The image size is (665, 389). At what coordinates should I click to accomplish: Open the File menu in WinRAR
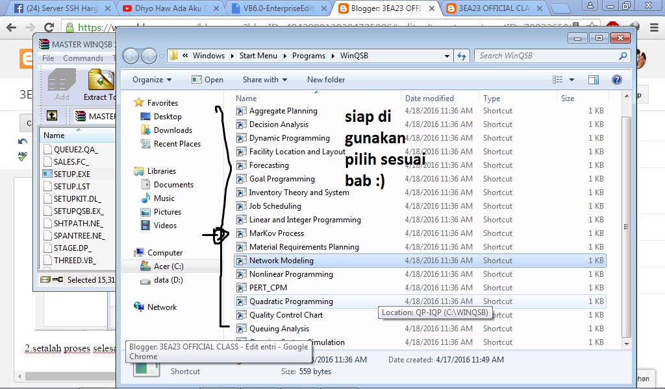(48, 58)
